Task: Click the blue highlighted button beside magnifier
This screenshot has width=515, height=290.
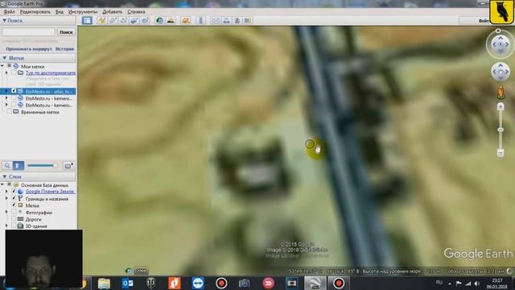Action: pyautogui.click(x=19, y=165)
